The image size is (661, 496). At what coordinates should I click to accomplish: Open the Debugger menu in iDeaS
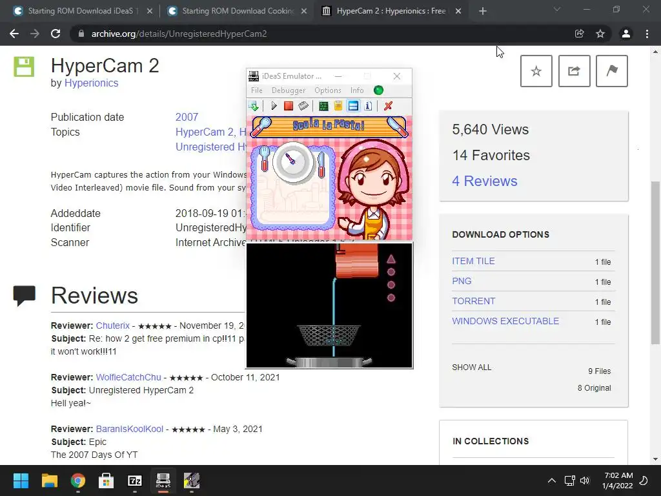pyautogui.click(x=289, y=90)
